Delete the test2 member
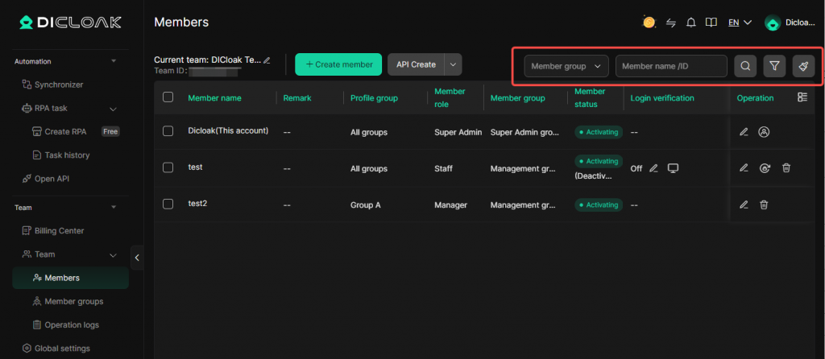Screen dimensions: 825x359 [x=764, y=205]
